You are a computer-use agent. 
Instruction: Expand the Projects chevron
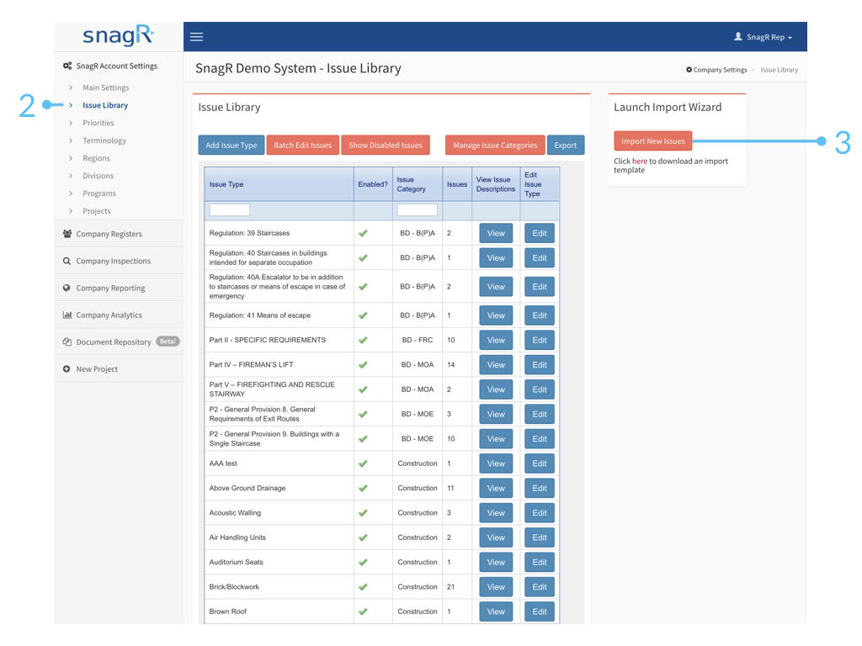71,211
